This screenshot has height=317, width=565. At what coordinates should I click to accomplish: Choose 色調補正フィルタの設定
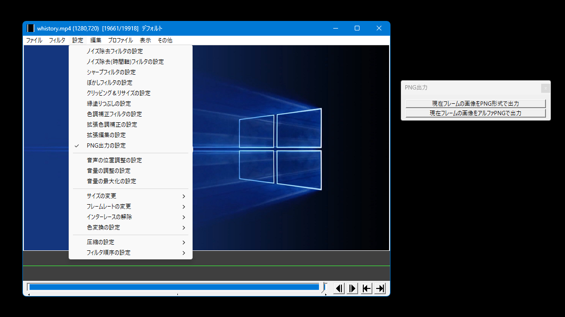click(x=131, y=114)
